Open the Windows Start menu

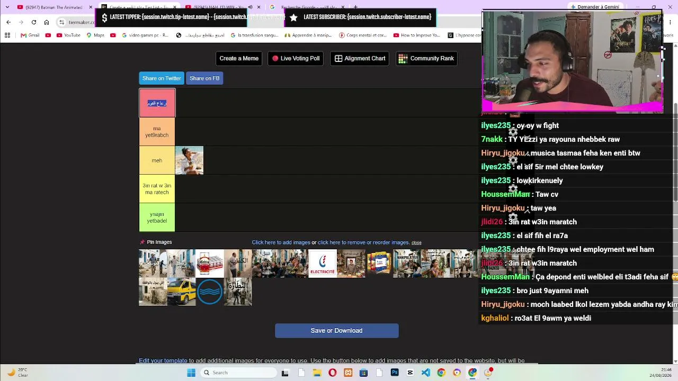(x=191, y=373)
